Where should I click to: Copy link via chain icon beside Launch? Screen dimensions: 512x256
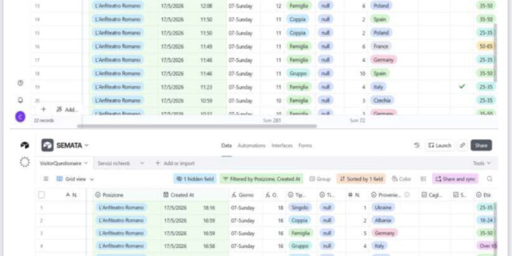[462, 145]
